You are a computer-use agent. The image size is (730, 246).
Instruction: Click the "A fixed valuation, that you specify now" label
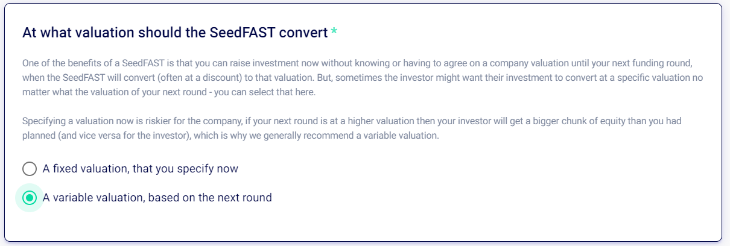pos(140,169)
